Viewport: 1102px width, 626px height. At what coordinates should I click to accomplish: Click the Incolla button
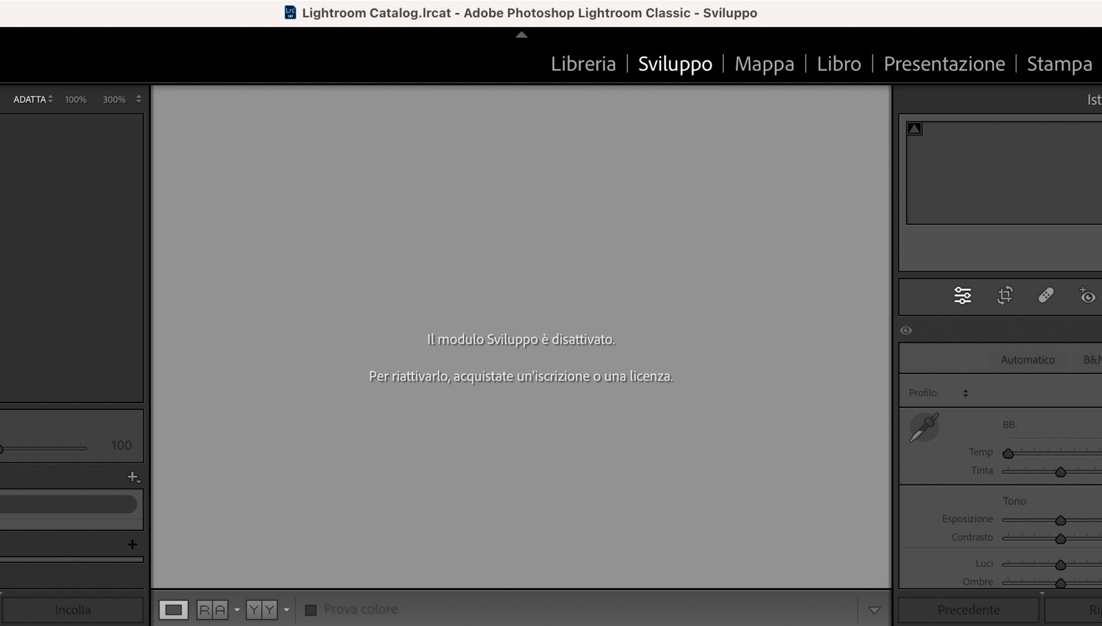[x=73, y=610]
